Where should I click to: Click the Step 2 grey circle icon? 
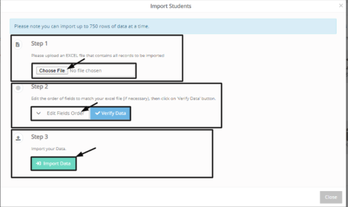(18, 88)
